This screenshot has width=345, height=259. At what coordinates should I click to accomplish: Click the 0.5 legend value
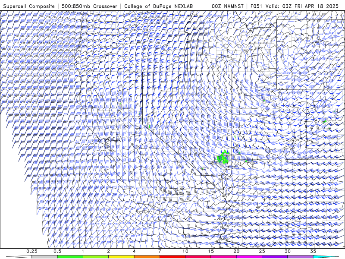click(x=57, y=251)
